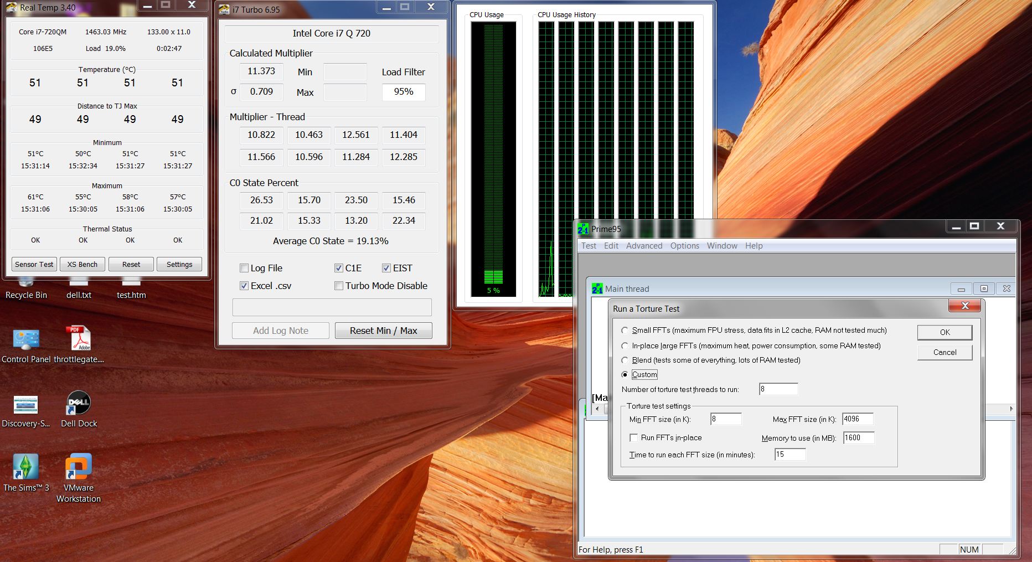This screenshot has width=1032, height=562.
Task: Open the Prime95 Options menu
Action: (685, 246)
